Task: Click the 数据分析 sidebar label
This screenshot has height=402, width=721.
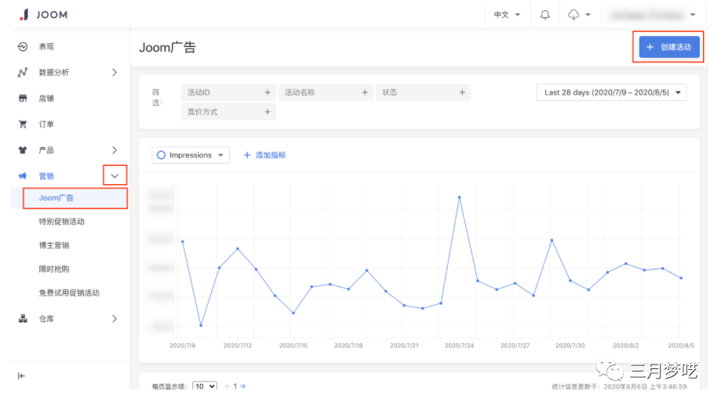Action: tap(54, 73)
